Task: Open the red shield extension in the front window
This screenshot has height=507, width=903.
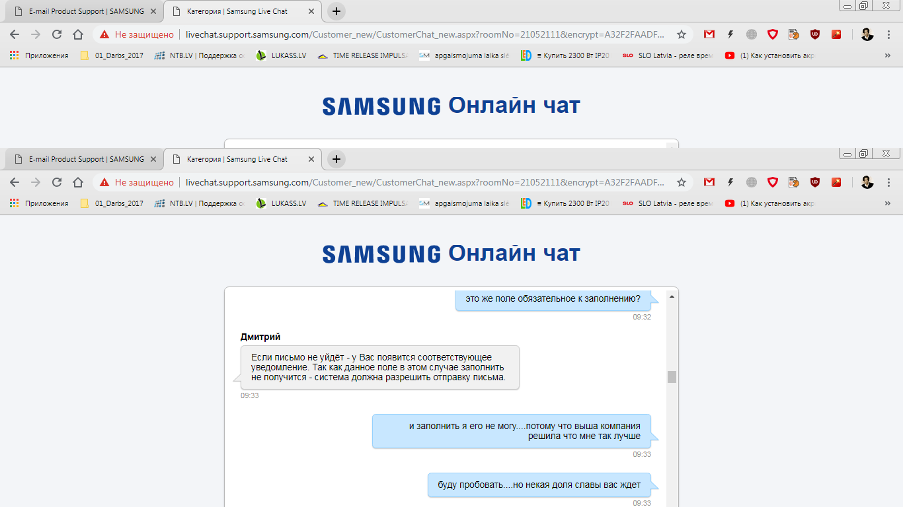Action: pos(773,182)
